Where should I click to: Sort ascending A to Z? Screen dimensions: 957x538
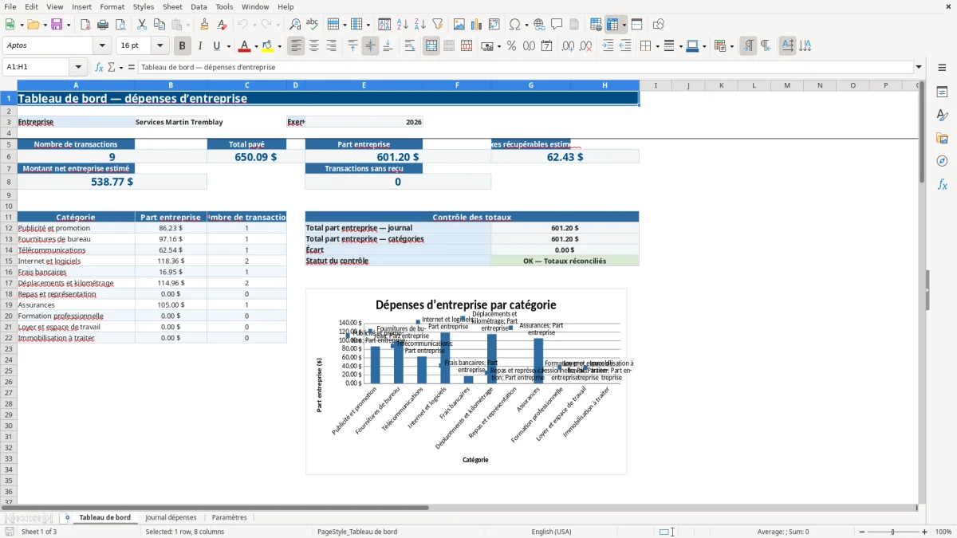pos(403,25)
